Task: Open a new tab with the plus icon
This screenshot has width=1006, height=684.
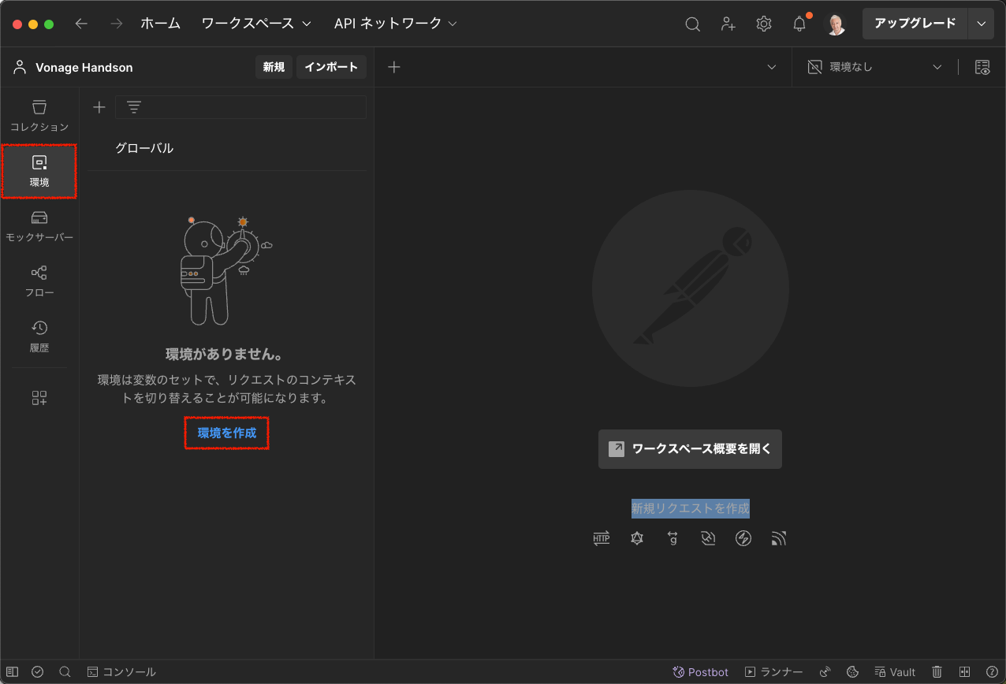Action: [x=394, y=67]
